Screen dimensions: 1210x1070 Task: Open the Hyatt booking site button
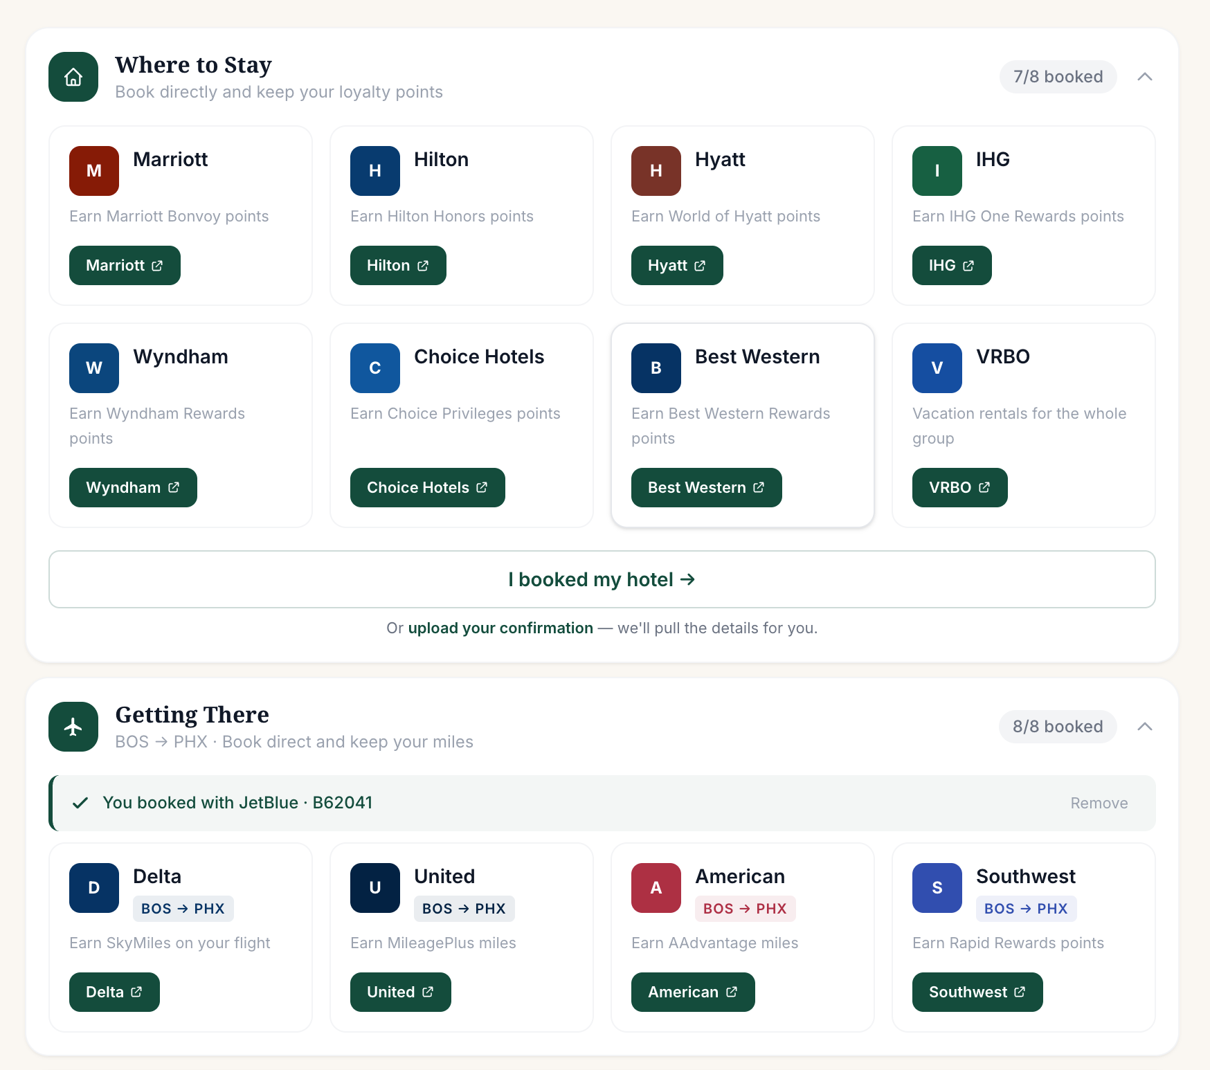pos(677,266)
